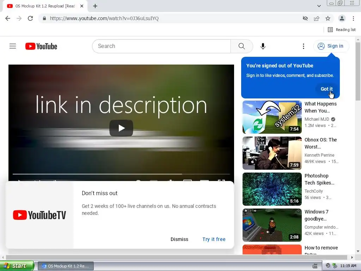Viewport: 361px width, 271px height.
Task: Click the horizontal scrollbar
Action: coord(177,257)
